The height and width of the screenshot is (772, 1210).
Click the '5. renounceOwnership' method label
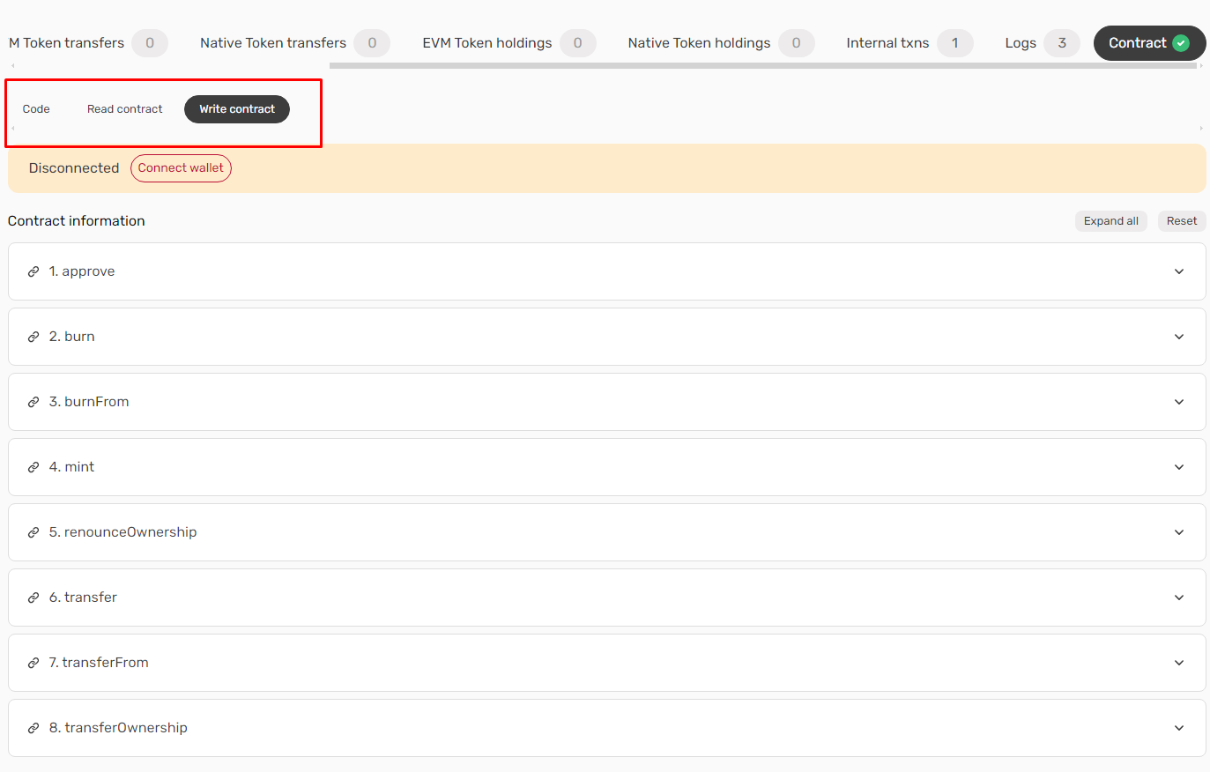123,532
